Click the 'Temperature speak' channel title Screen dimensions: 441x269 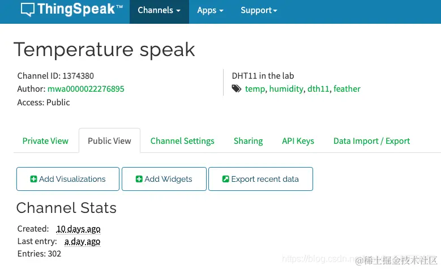104,50
